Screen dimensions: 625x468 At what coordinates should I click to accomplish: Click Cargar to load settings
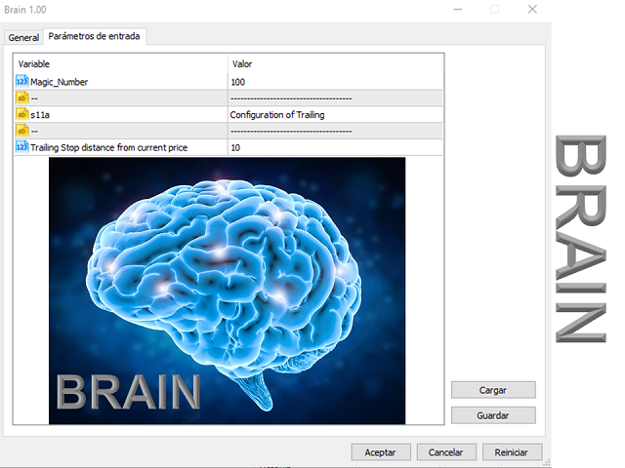click(493, 389)
